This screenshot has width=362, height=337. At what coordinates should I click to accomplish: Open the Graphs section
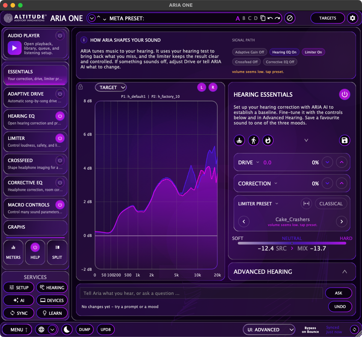pos(35,227)
